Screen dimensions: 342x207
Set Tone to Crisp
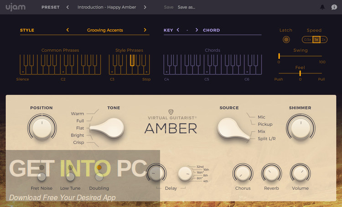click(78, 142)
